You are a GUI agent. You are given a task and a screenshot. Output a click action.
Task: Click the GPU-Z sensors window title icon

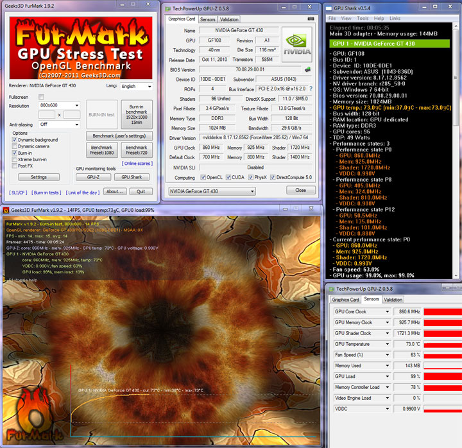[332, 289]
